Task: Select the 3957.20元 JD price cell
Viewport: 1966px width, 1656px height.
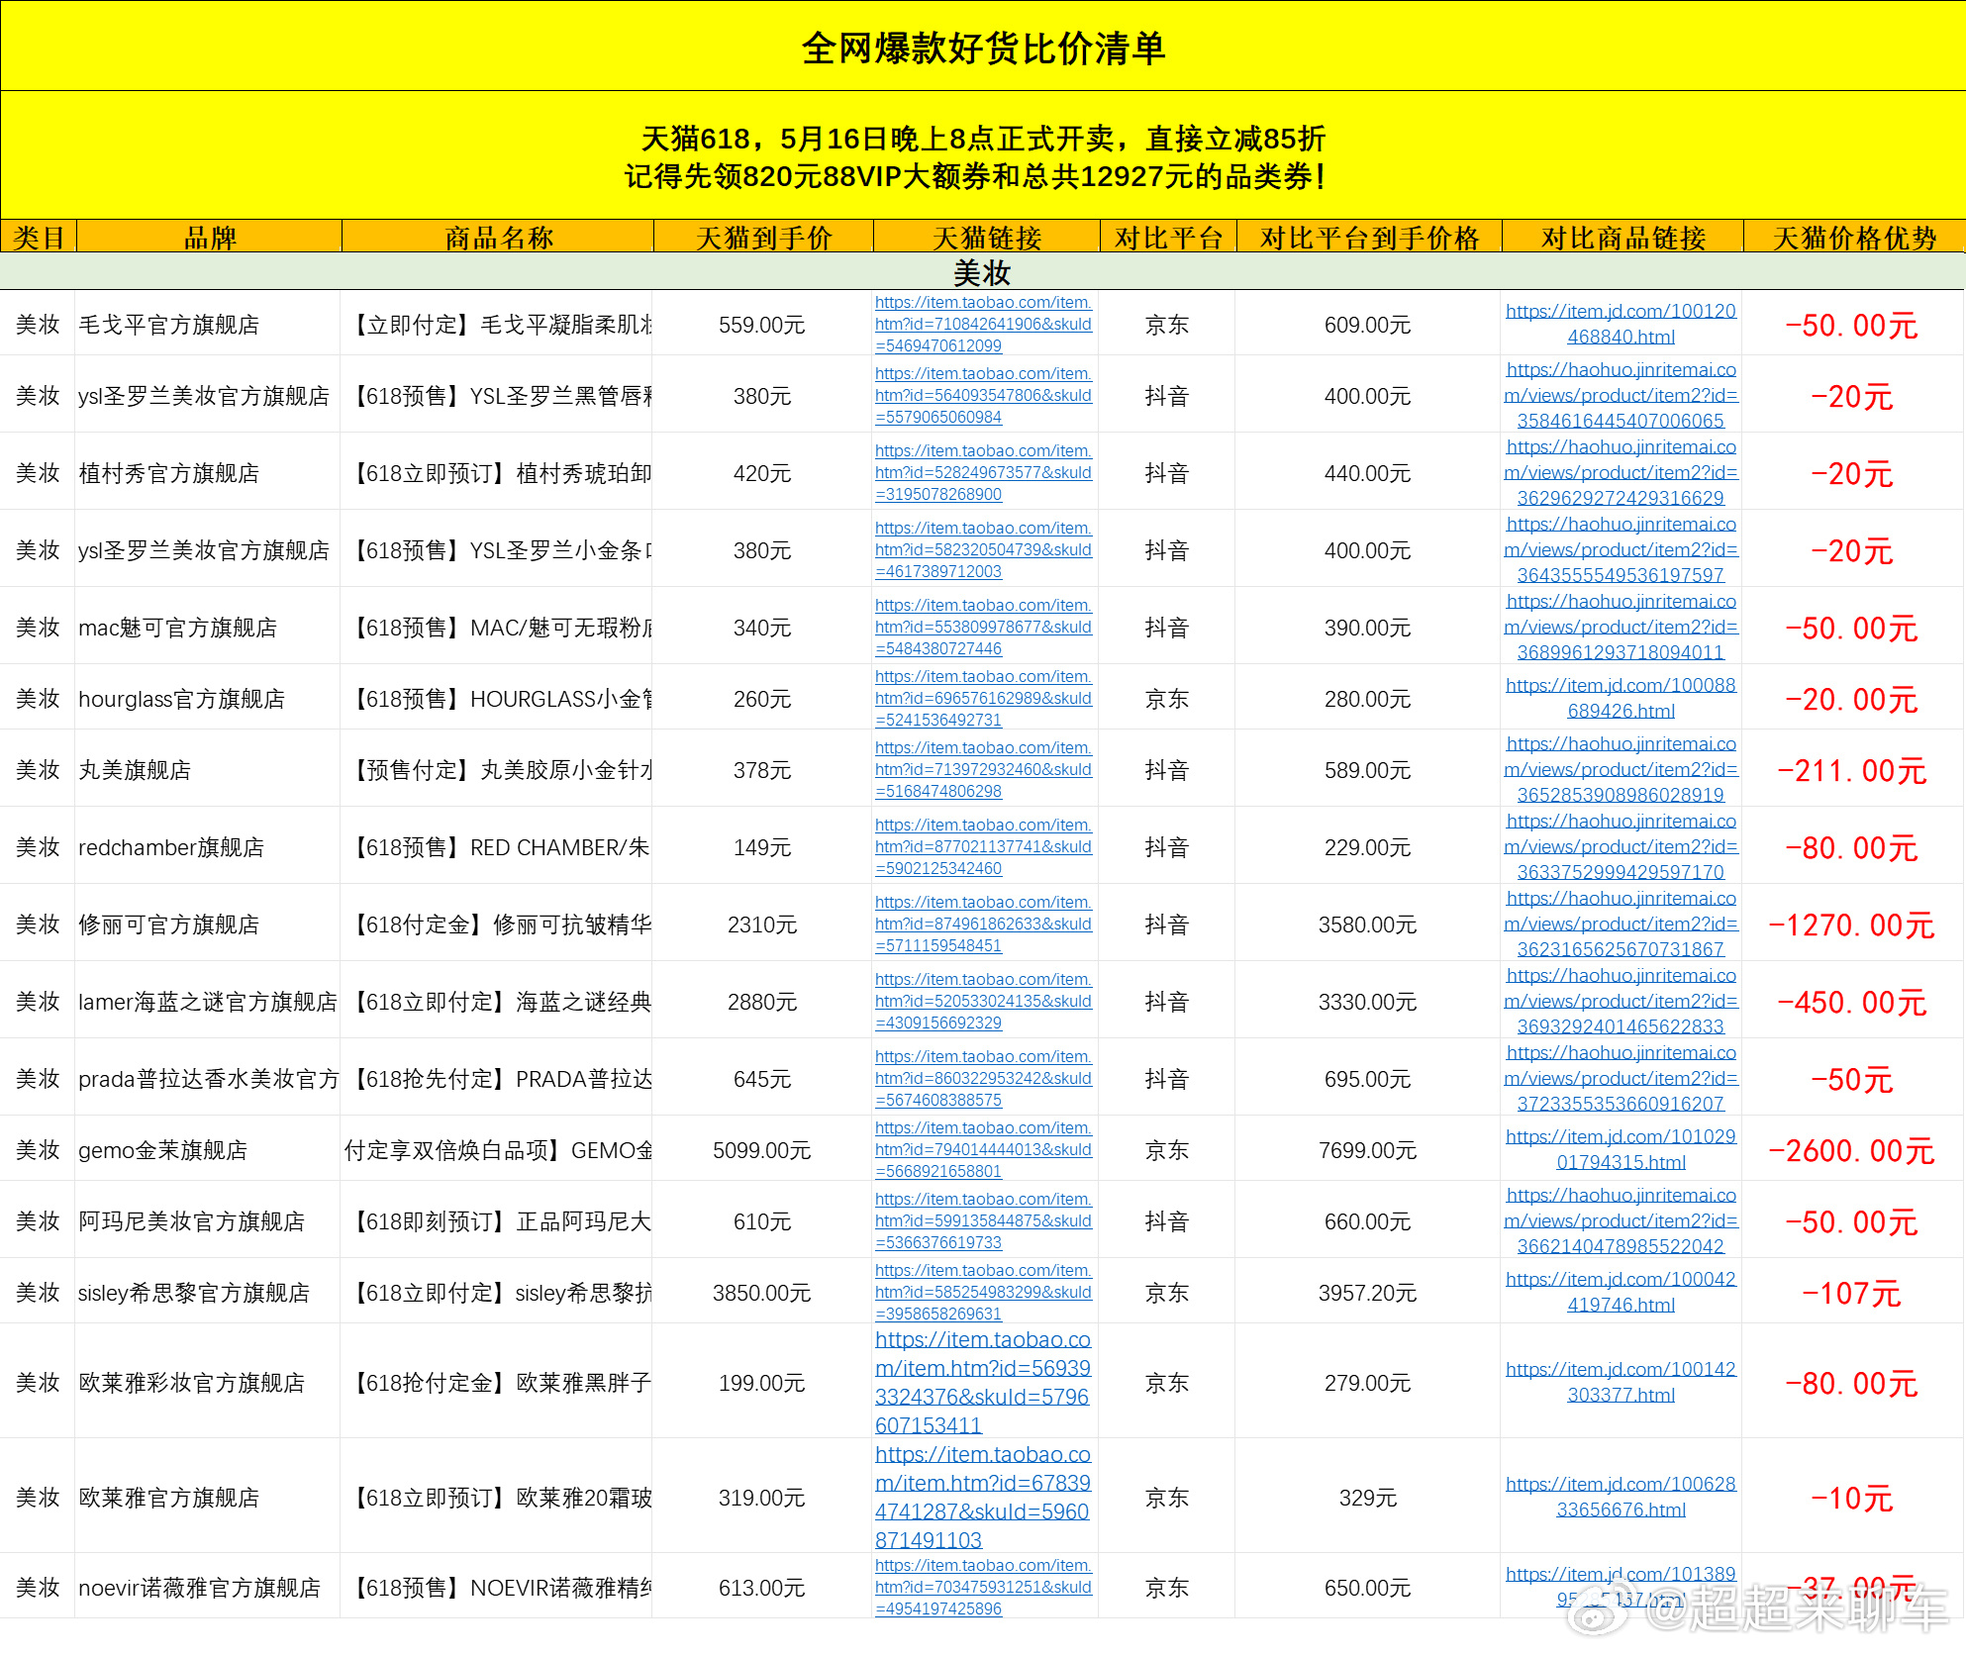Action: [1368, 1293]
